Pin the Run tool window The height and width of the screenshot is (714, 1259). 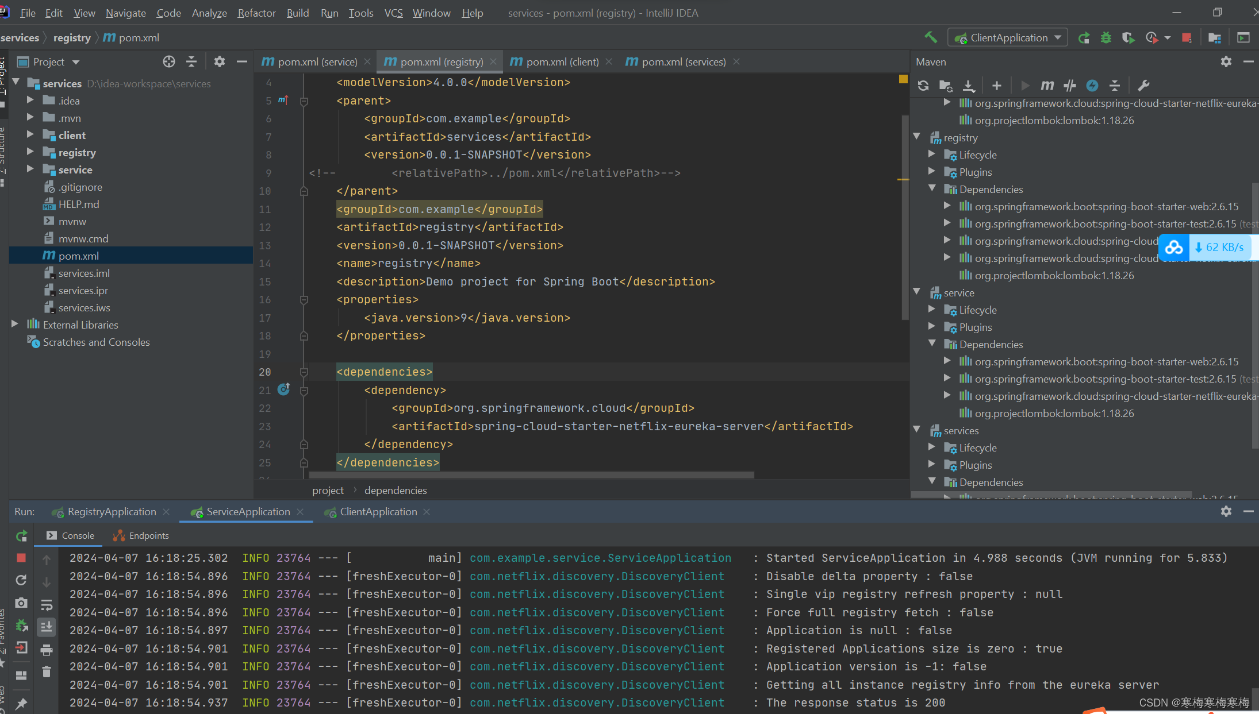click(x=22, y=703)
